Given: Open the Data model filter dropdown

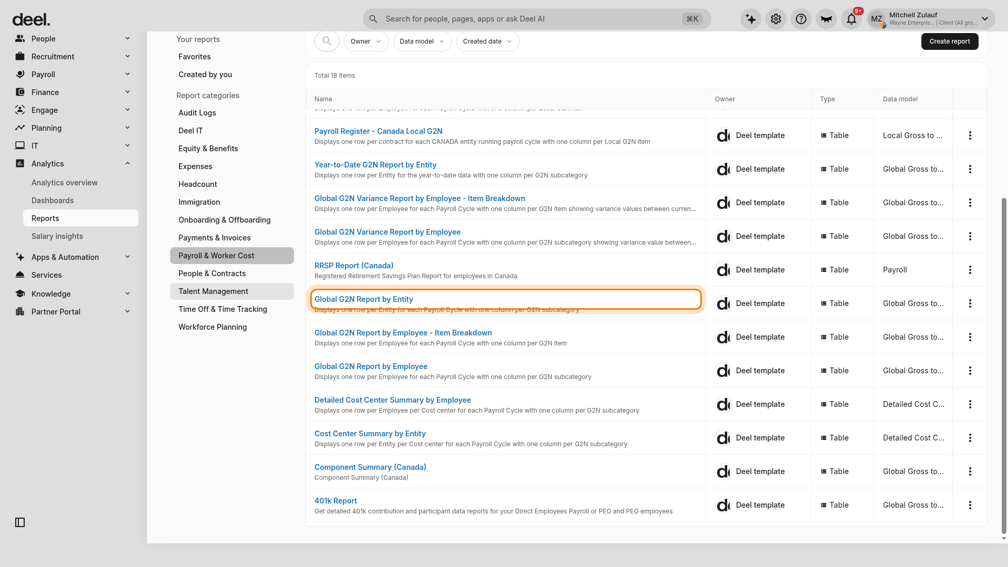Looking at the screenshot, I should (x=423, y=41).
